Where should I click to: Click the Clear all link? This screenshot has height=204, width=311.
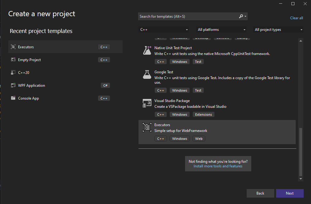(x=297, y=18)
